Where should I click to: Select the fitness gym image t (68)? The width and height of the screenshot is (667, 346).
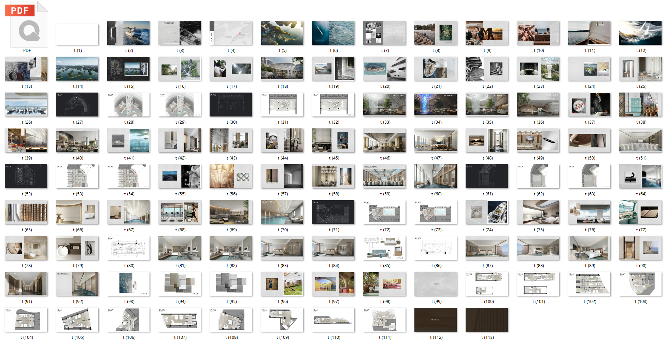(180, 212)
